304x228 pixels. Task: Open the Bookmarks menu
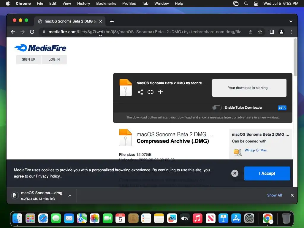(106, 4)
